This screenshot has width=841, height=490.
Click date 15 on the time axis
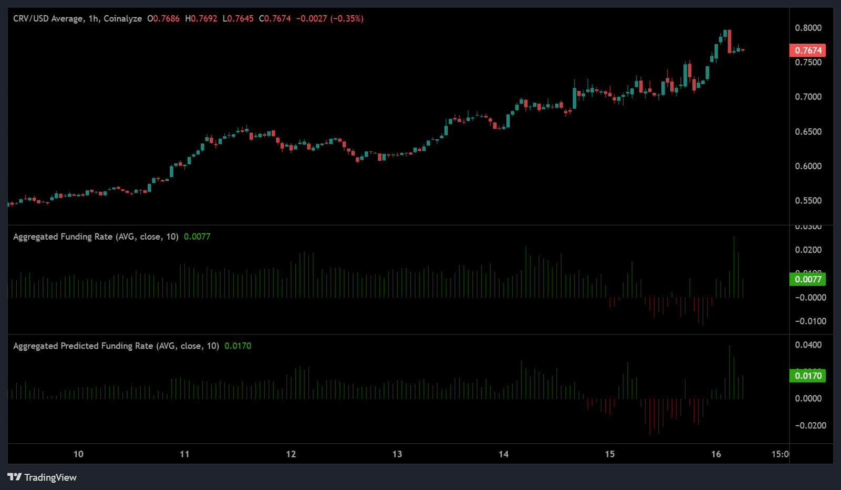coord(610,454)
